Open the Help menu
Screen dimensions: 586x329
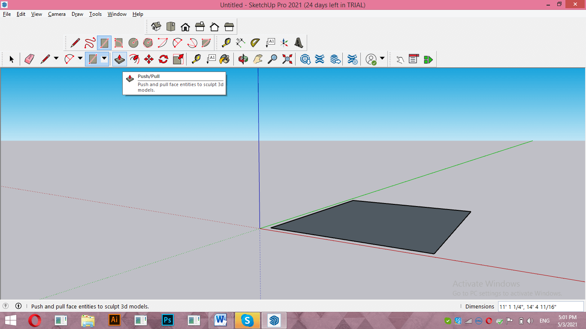point(138,14)
